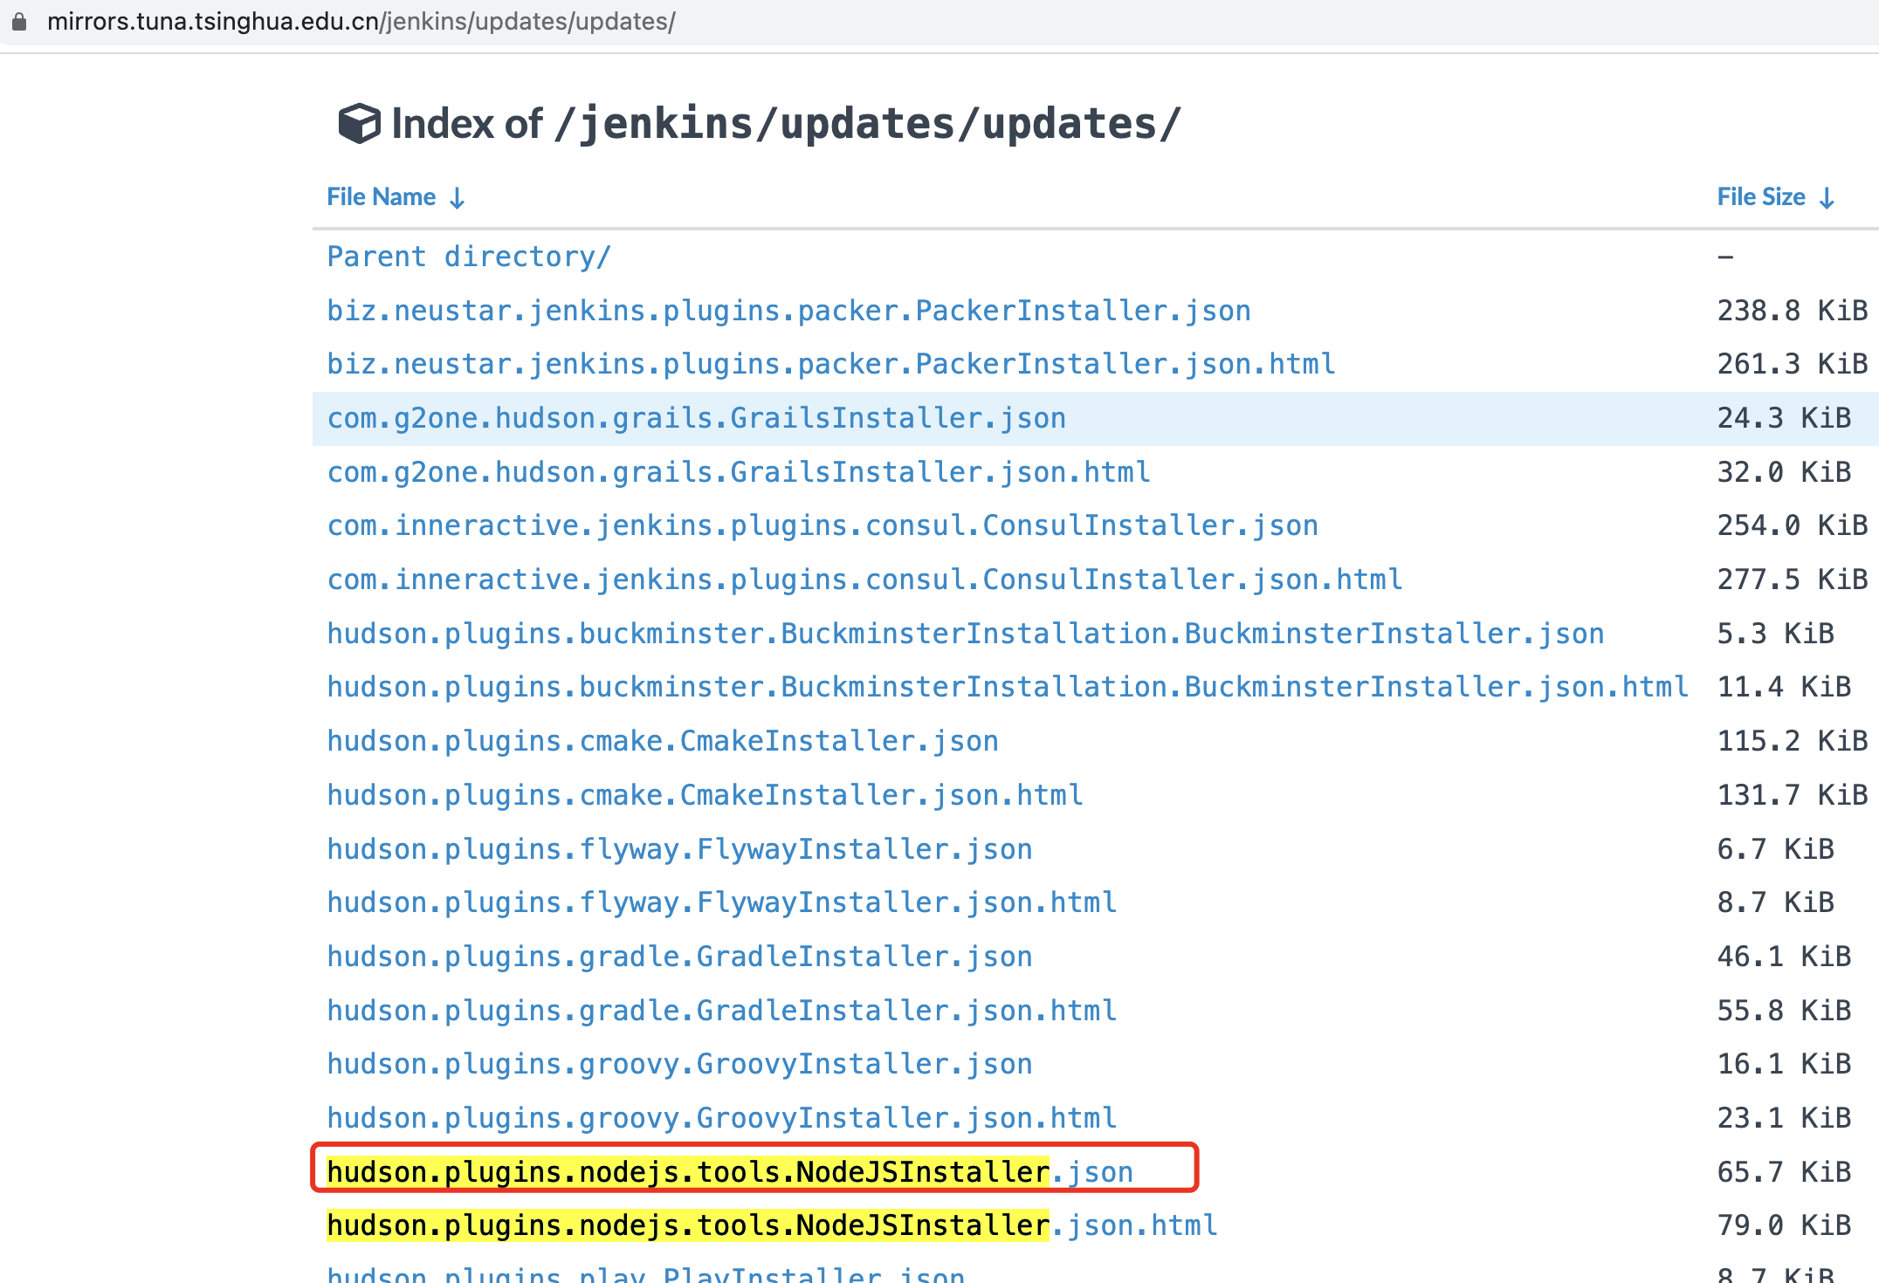Sort listing by File Name header
Image resolution: width=1879 pixels, height=1283 pixels.
point(382,197)
